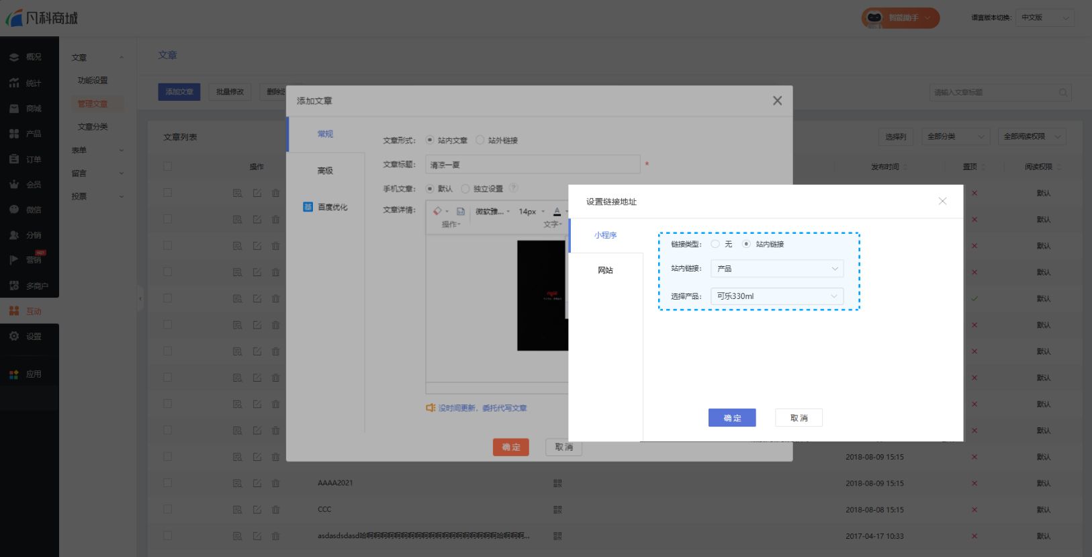Click the eraser icon in the editor toolbar
Viewport: 1092px width, 557px height.
[x=438, y=211]
